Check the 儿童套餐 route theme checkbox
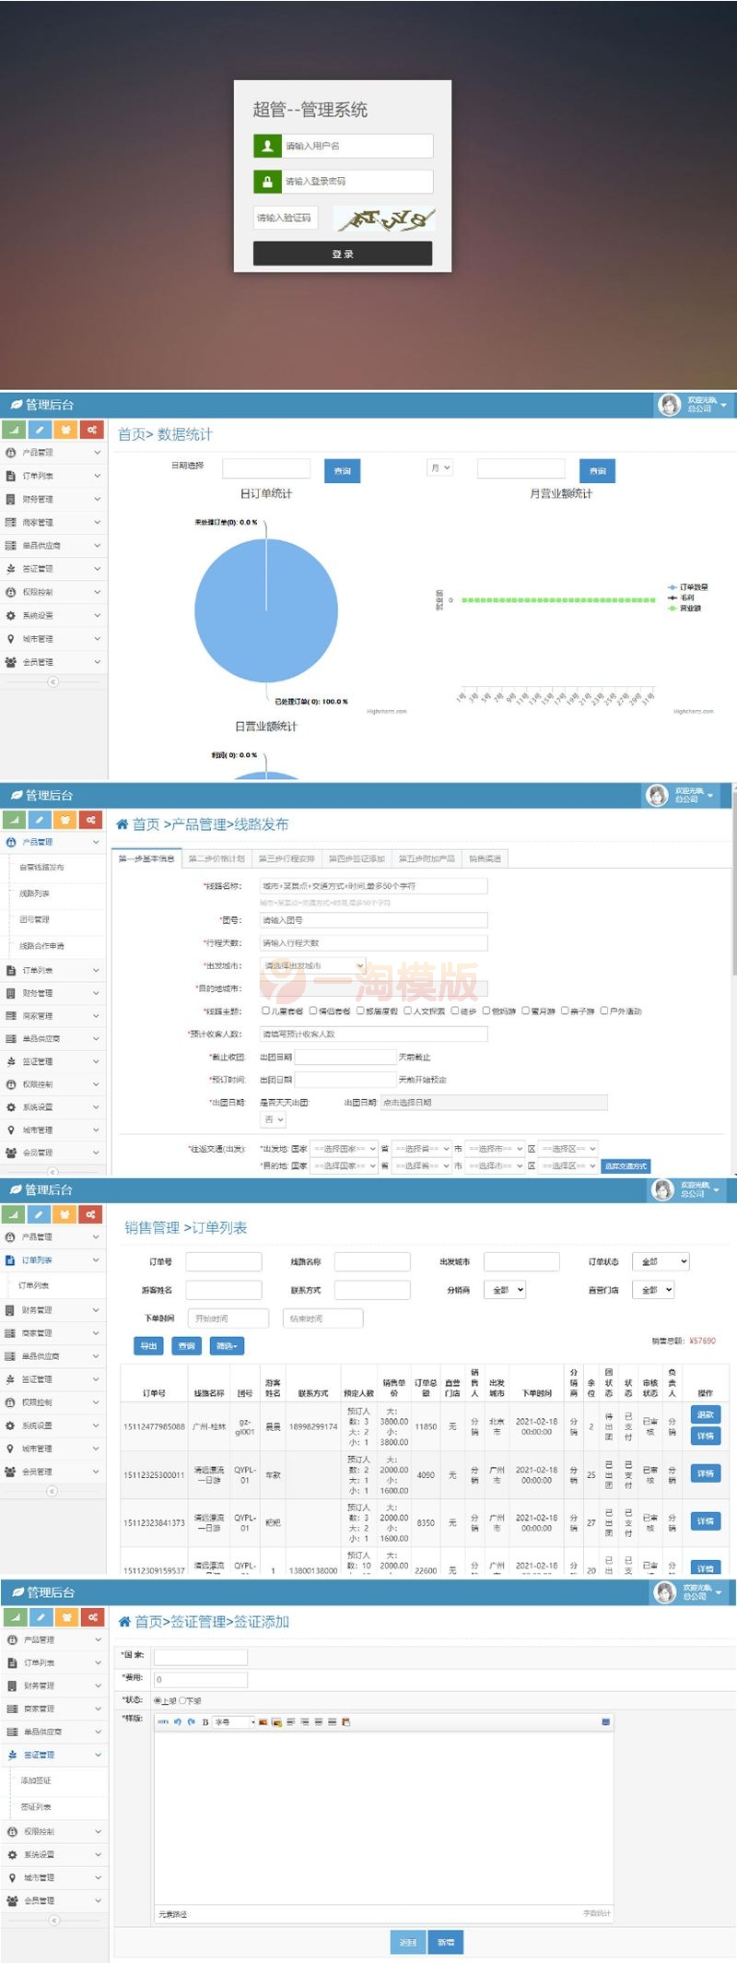Image resolution: width=737 pixels, height=1963 pixels. (266, 1011)
